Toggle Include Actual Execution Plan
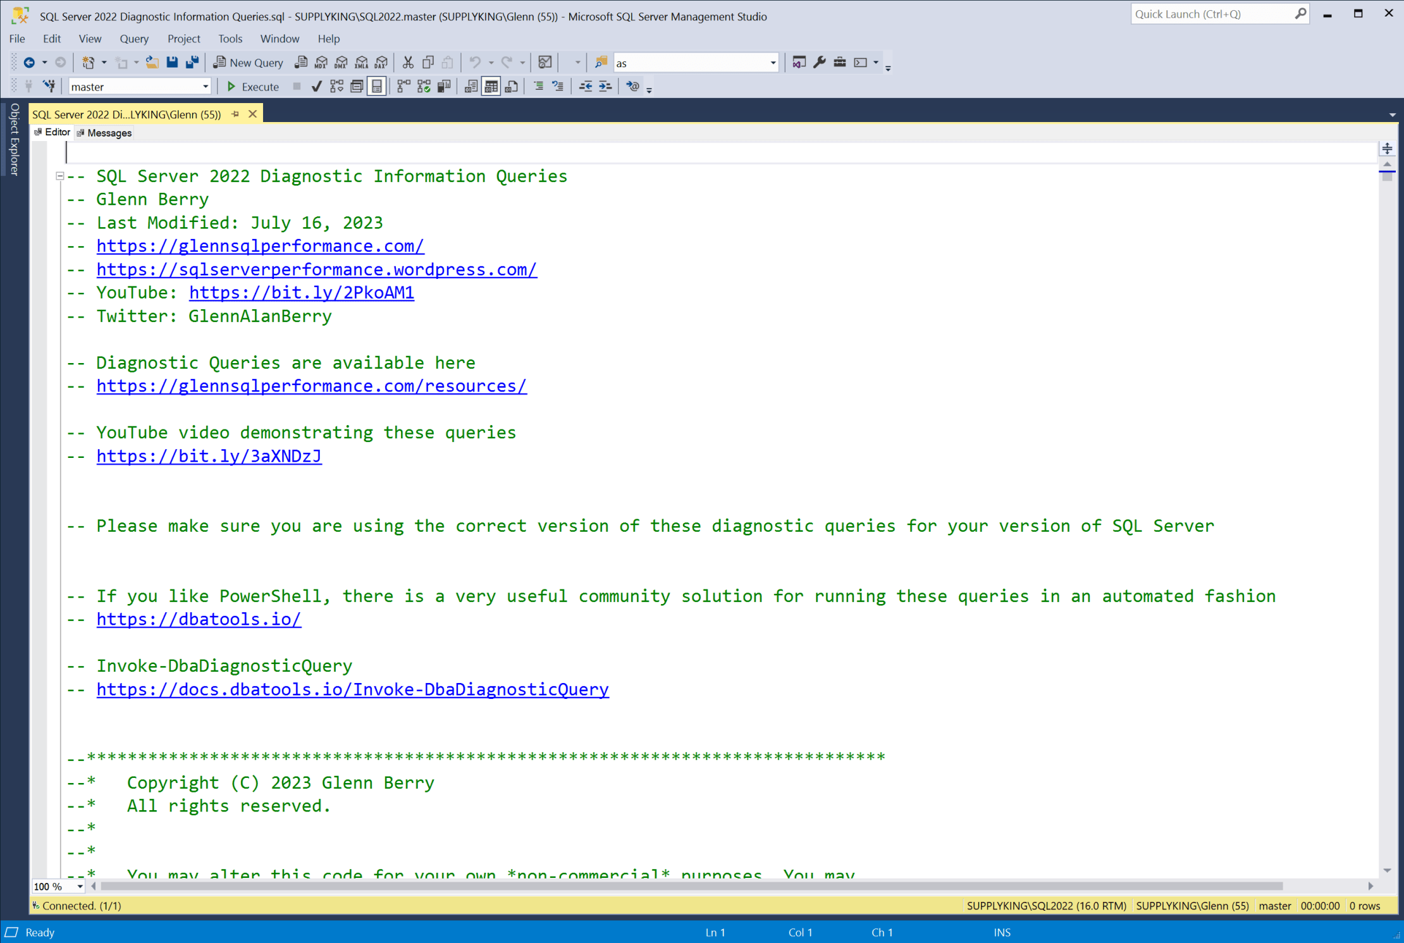The height and width of the screenshot is (943, 1404). 403,86
